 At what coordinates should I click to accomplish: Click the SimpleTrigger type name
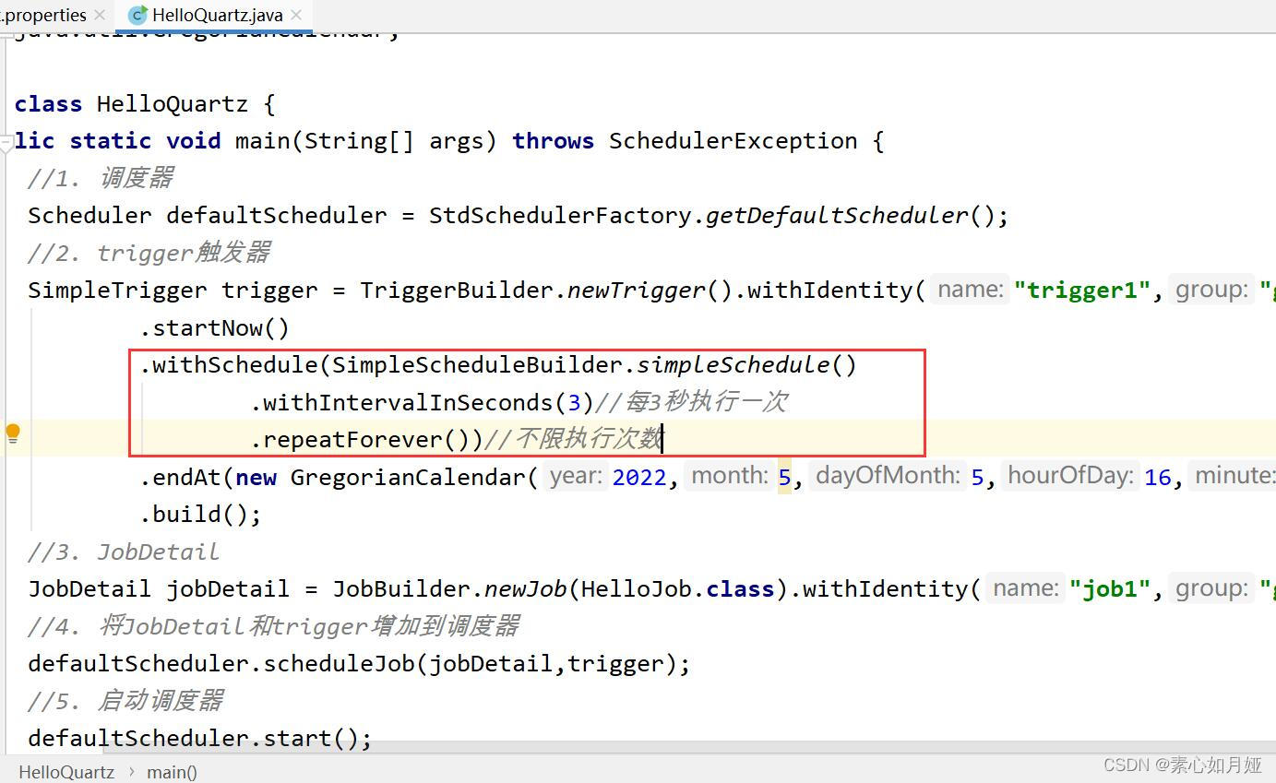tap(117, 290)
